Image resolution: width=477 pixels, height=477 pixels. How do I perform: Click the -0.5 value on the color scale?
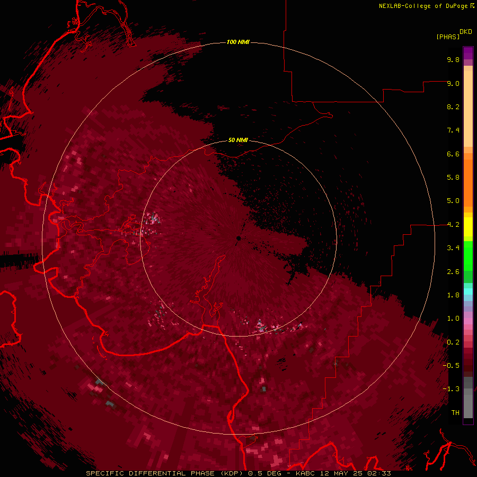point(451,366)
